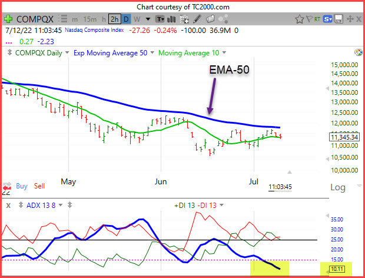
Task: Click the 11:03:45 time label
Action: [280, 187]
